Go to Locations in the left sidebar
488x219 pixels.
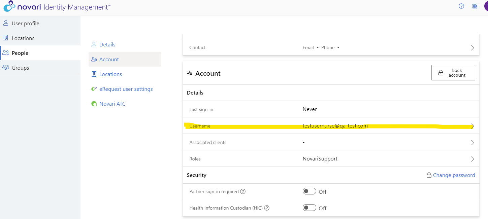pos(23,38)
